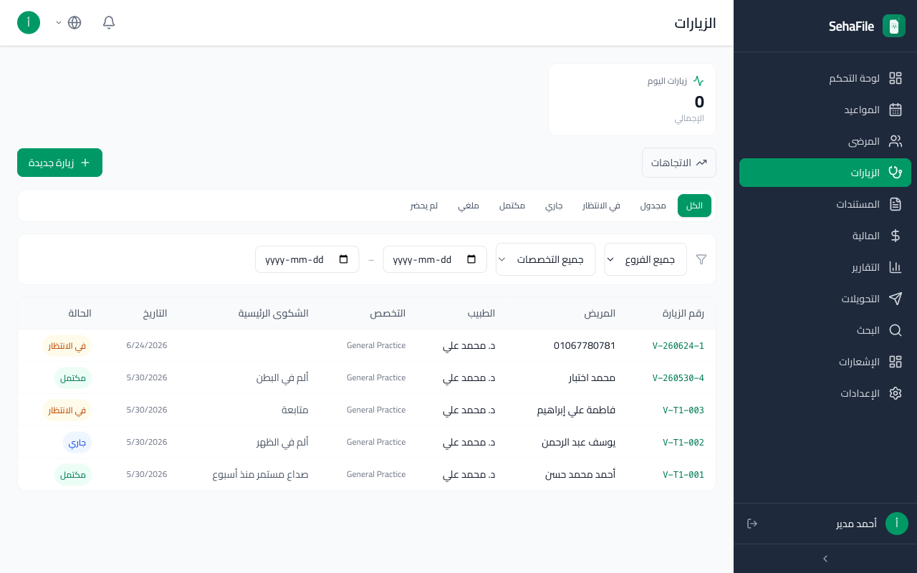The image size is (917, 573).
Task: Click the patients people icon المرضى
Action: pos(896,141)
